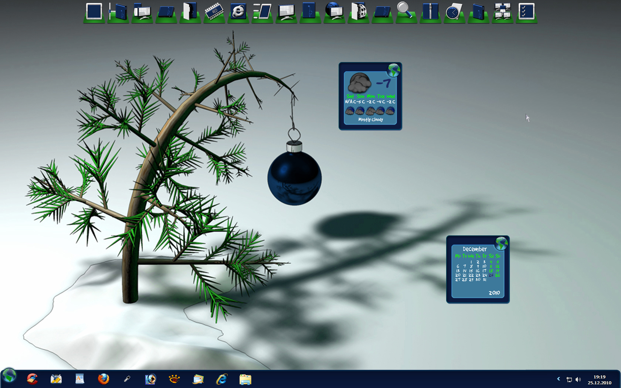The image size is (621, 388).
Task: Select highlighted date 25 on the calendar
Action: coord(491,275)
